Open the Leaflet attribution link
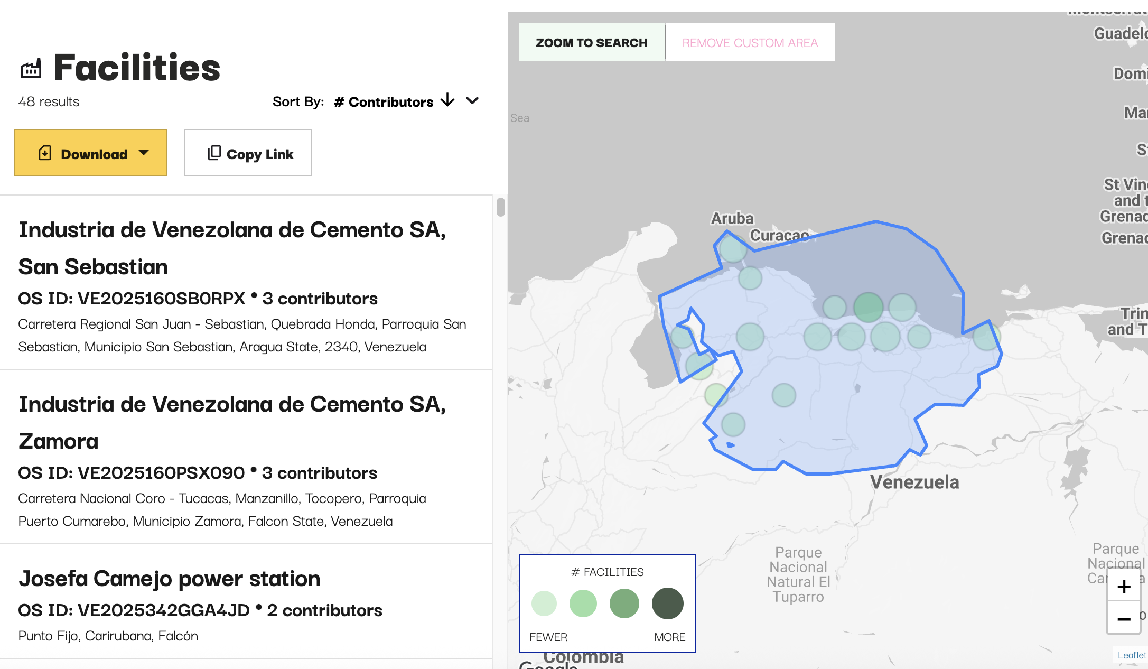The image size is (1148, 669). click(x=1132, y=655)
